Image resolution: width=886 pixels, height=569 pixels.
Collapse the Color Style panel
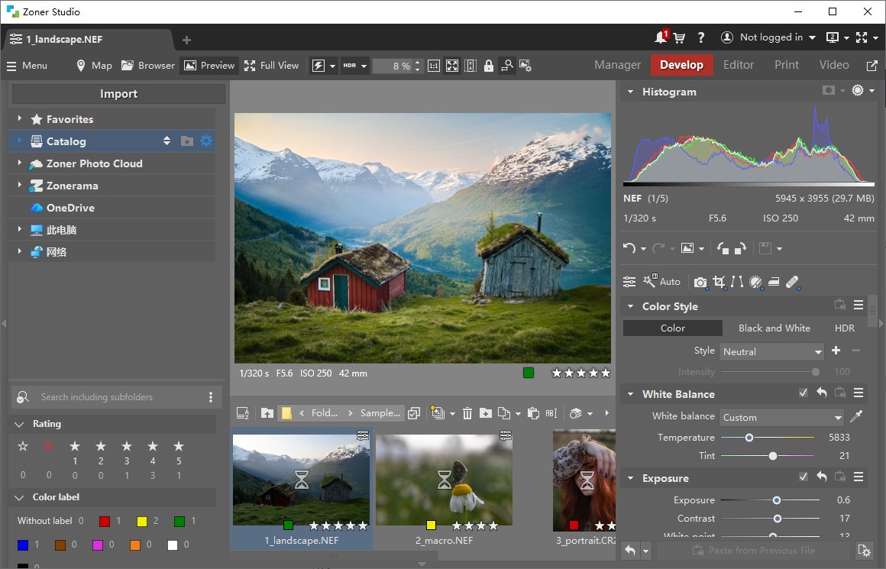(x=630, y=306)
